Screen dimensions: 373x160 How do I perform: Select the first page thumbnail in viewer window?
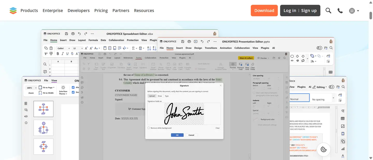pyautogui.click(x=44, y=109)
